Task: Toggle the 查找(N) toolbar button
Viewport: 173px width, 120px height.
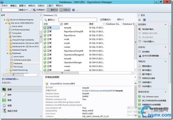Action: 52,10
